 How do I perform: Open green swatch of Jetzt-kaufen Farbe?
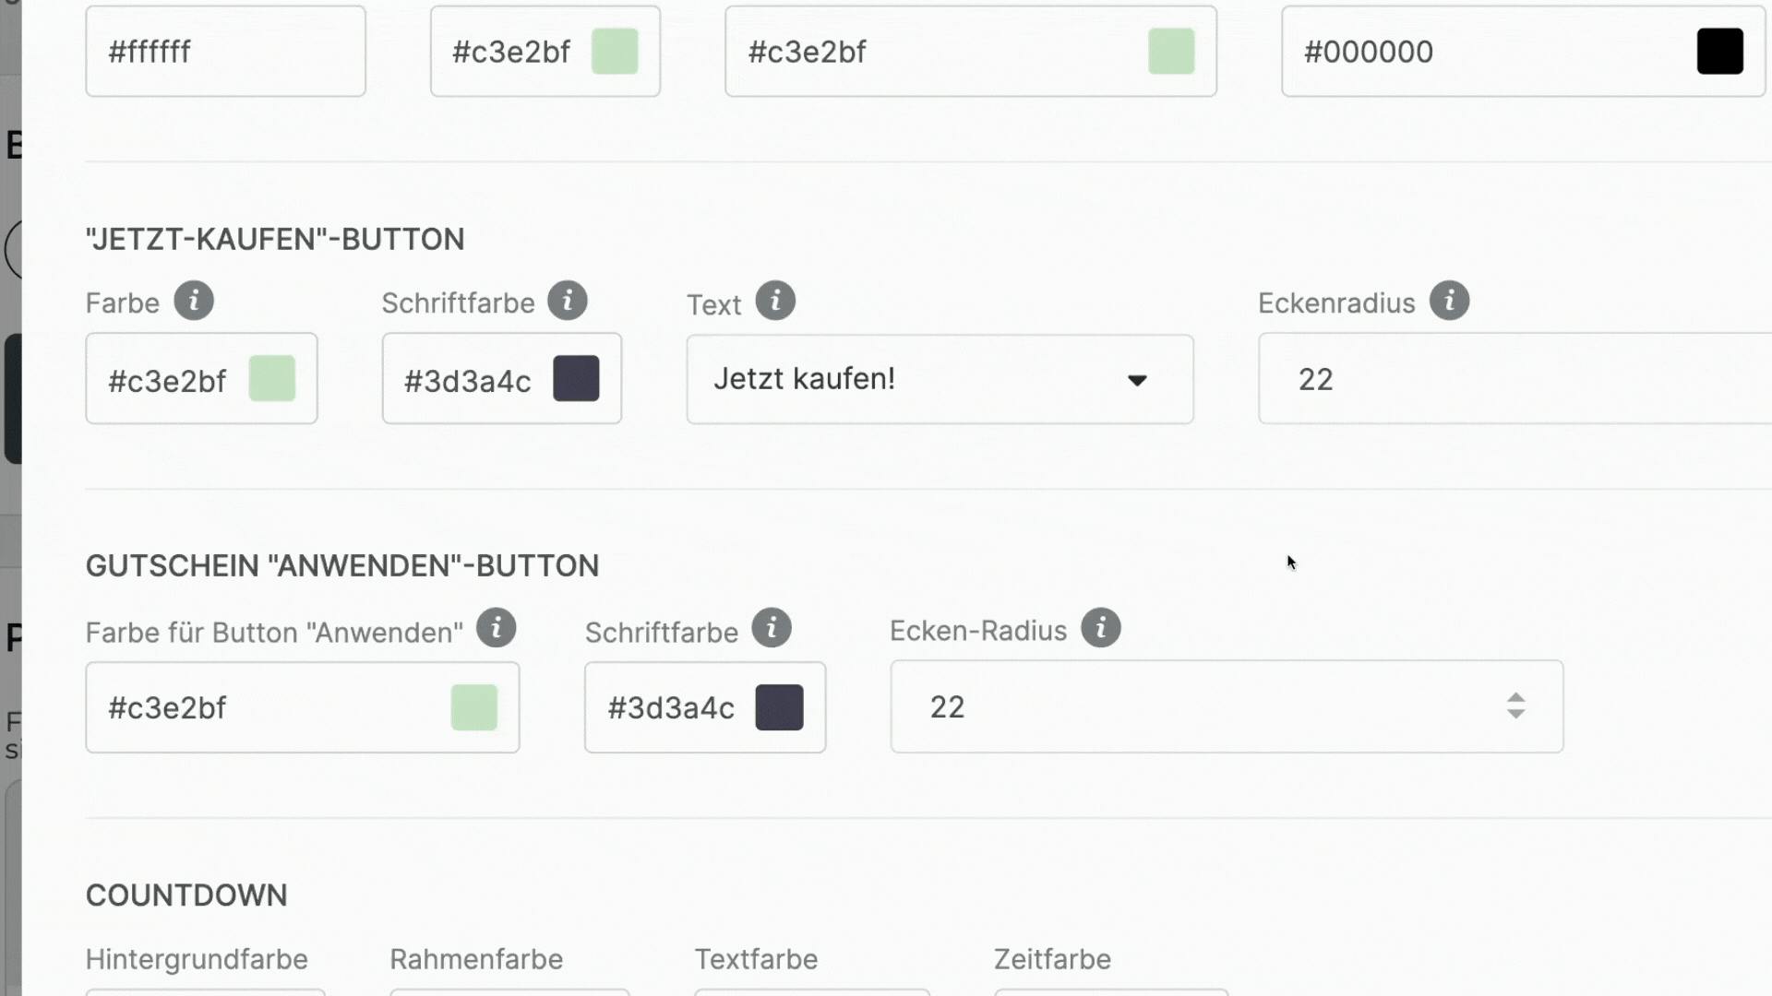(272, 379)
